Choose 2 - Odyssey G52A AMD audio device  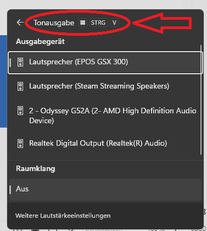[105, 116]
